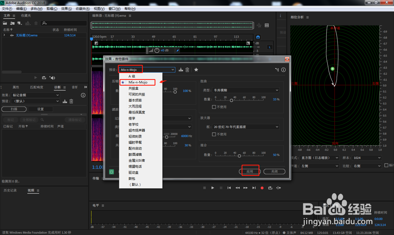Open 样本 1024 dropdown
This screenshot has height=235, width=394.
click(x=367, y=158)
